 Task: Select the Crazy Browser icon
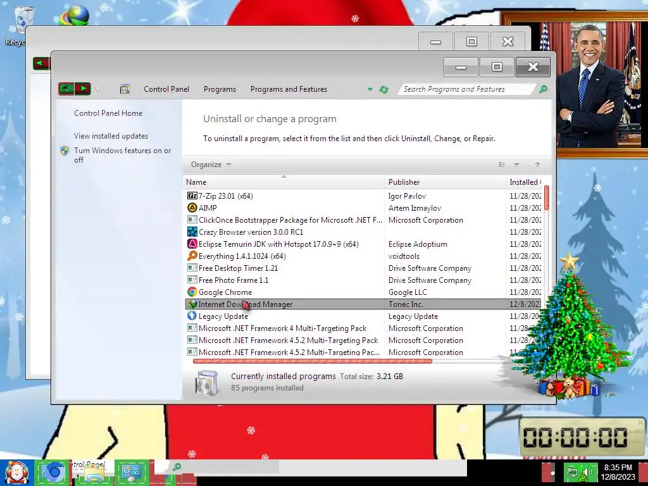coord(192,232)
